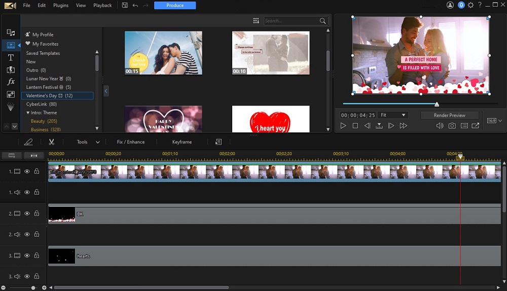Image resolution: width=507 pixels, height=291 pixels.
Task: Open the Plugins menu
Action: (61, 6)
